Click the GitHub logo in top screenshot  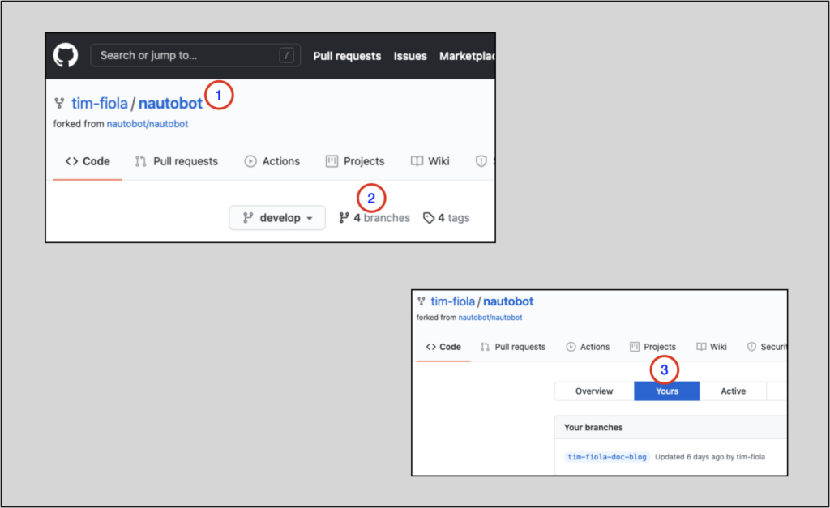point(66,56)
